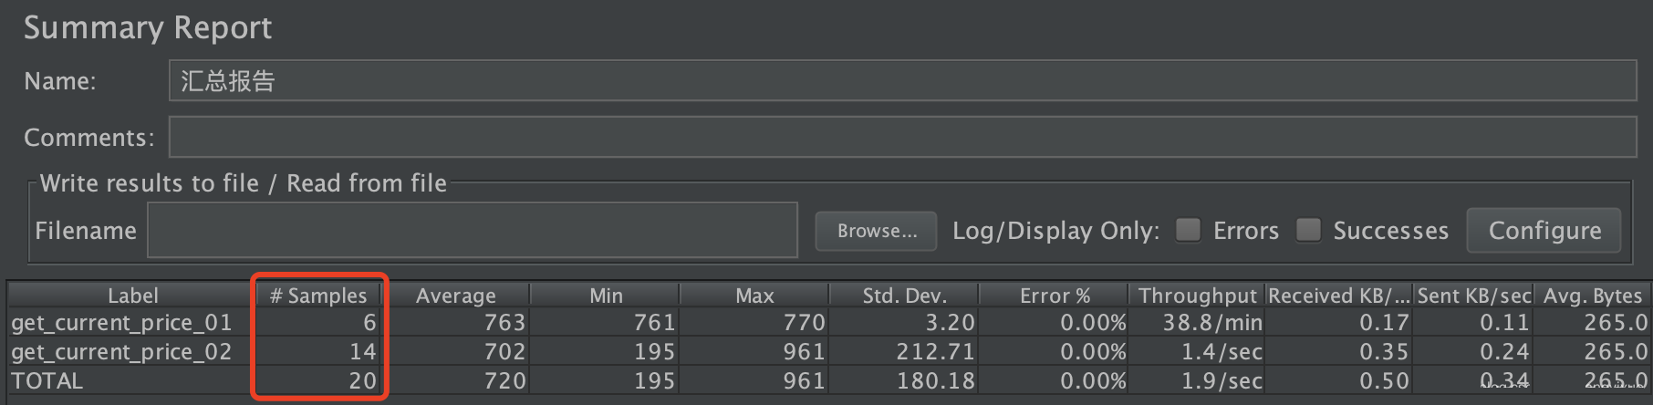Click the Throughput column header
The image size is (1653, 405).
pos(1197,296)
